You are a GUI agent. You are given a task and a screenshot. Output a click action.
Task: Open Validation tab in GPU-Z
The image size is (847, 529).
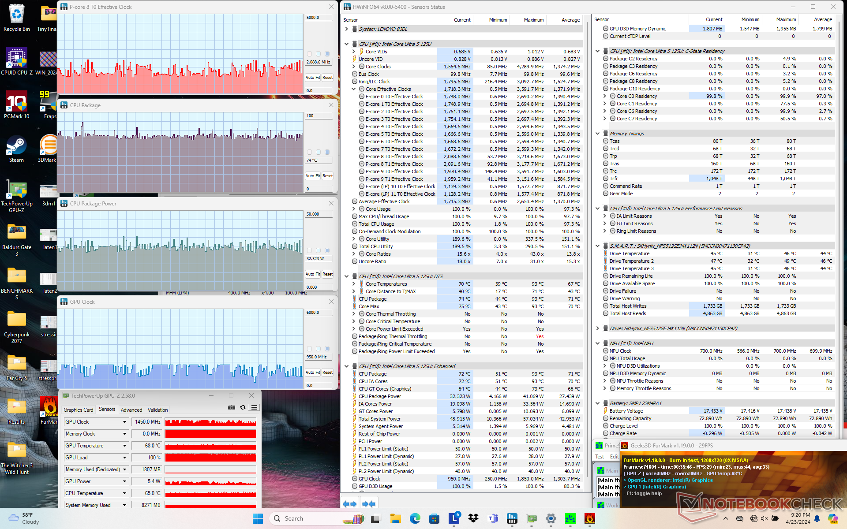tap(158, 410)
